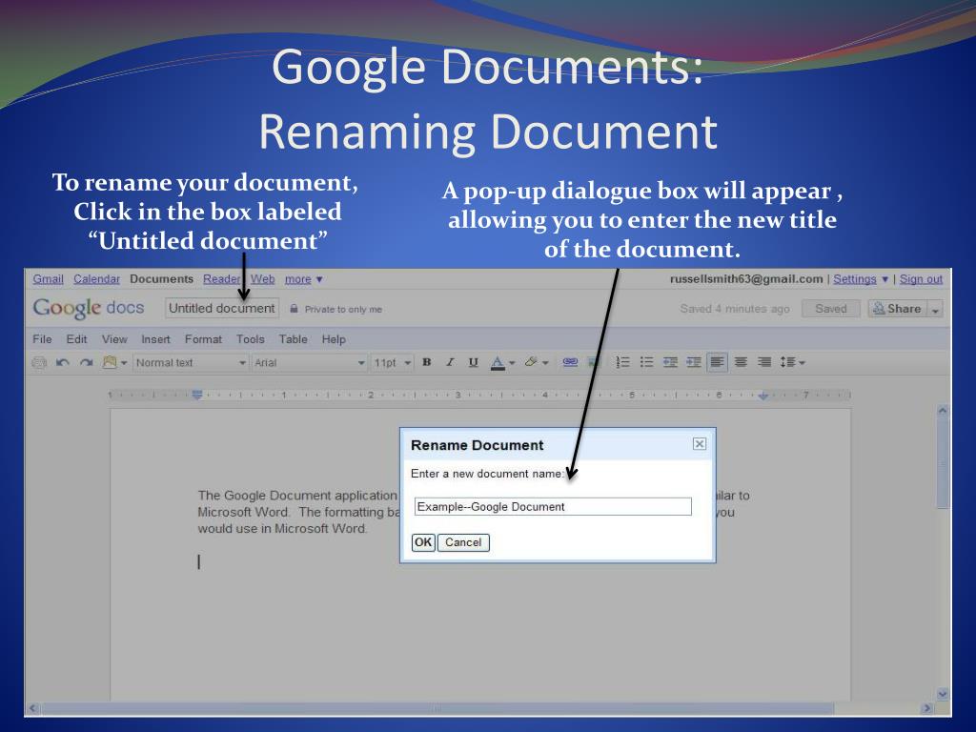Click the Undo arrow icon
Image resolution: width=976 pixels, height=732 pixels.
(x=62, y=363)
